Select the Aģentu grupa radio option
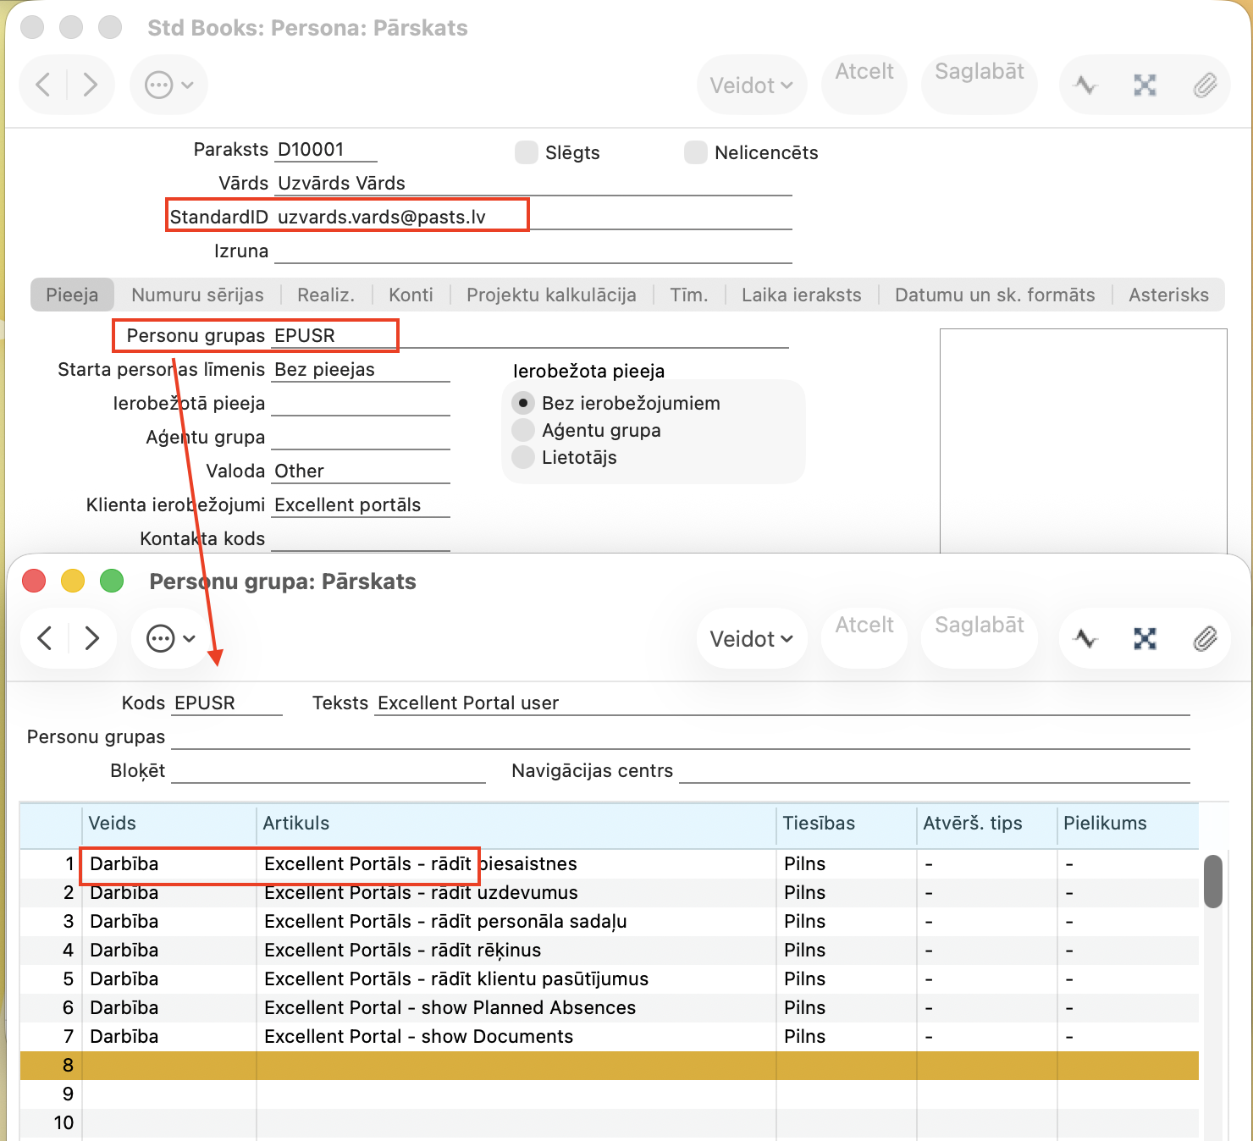This screenshot has height=1141, width=1253. tap(523, 430)
